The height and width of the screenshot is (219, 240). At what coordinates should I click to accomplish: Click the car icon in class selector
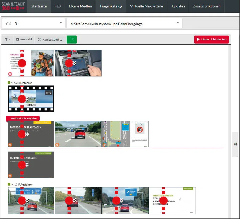8,24
